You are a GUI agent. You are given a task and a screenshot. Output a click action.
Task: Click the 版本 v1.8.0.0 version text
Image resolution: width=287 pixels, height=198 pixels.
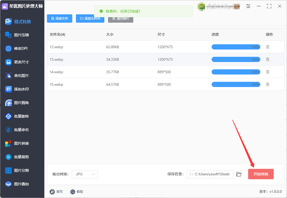(271, 191)
